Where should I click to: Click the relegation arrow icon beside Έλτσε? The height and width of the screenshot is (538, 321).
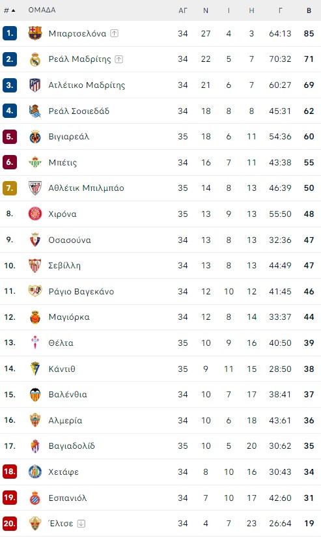pos(81,524)
